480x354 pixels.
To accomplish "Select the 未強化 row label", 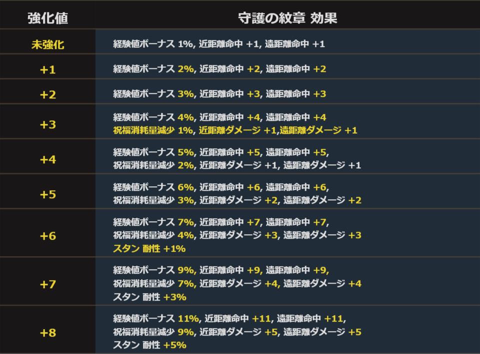I will [x=47, y=44].
